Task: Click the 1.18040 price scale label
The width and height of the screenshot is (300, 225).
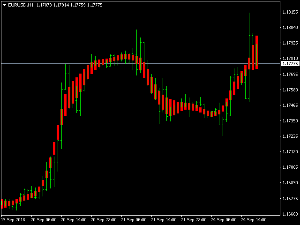Action: [x=290, y=28]
